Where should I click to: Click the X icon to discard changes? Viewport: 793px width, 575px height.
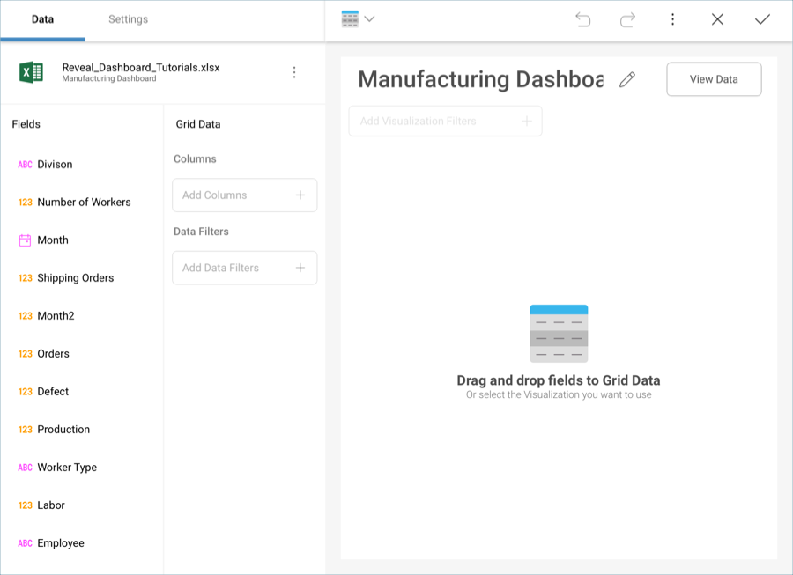[717, 19]
